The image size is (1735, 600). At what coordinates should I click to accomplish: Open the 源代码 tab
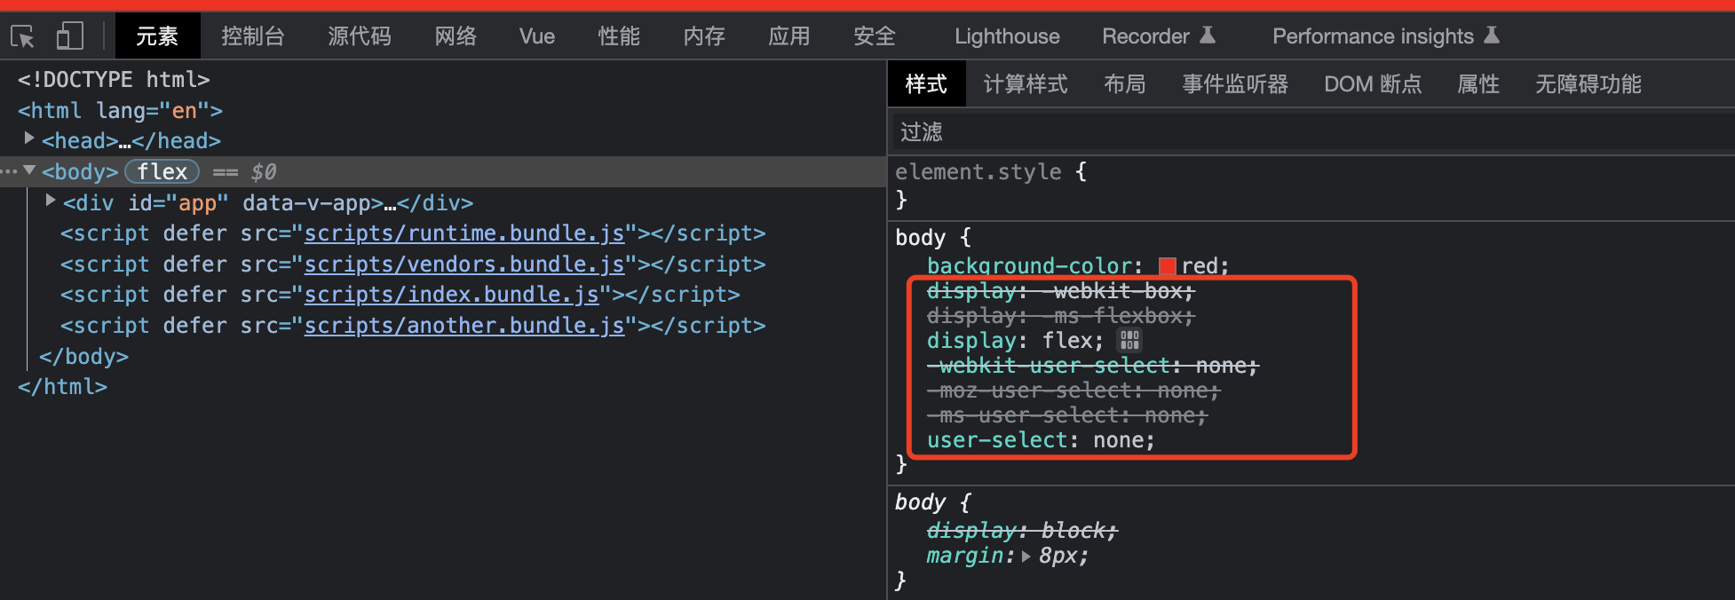tap(360, 36)
